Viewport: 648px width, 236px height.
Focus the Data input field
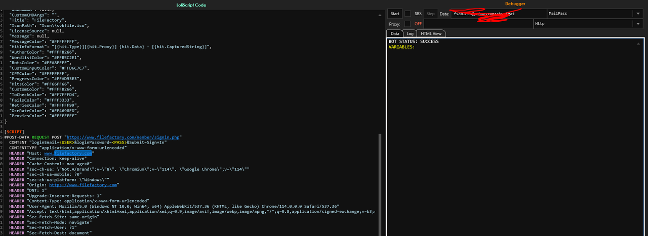[x=498, y=14]
